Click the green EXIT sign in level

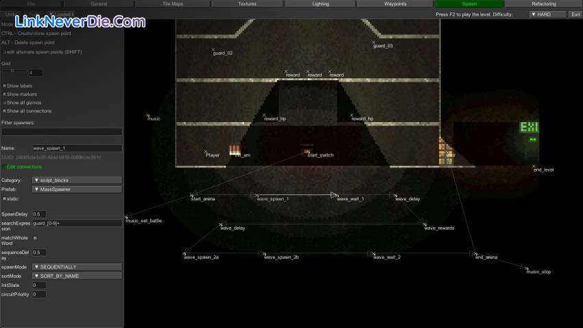[529, 127]
